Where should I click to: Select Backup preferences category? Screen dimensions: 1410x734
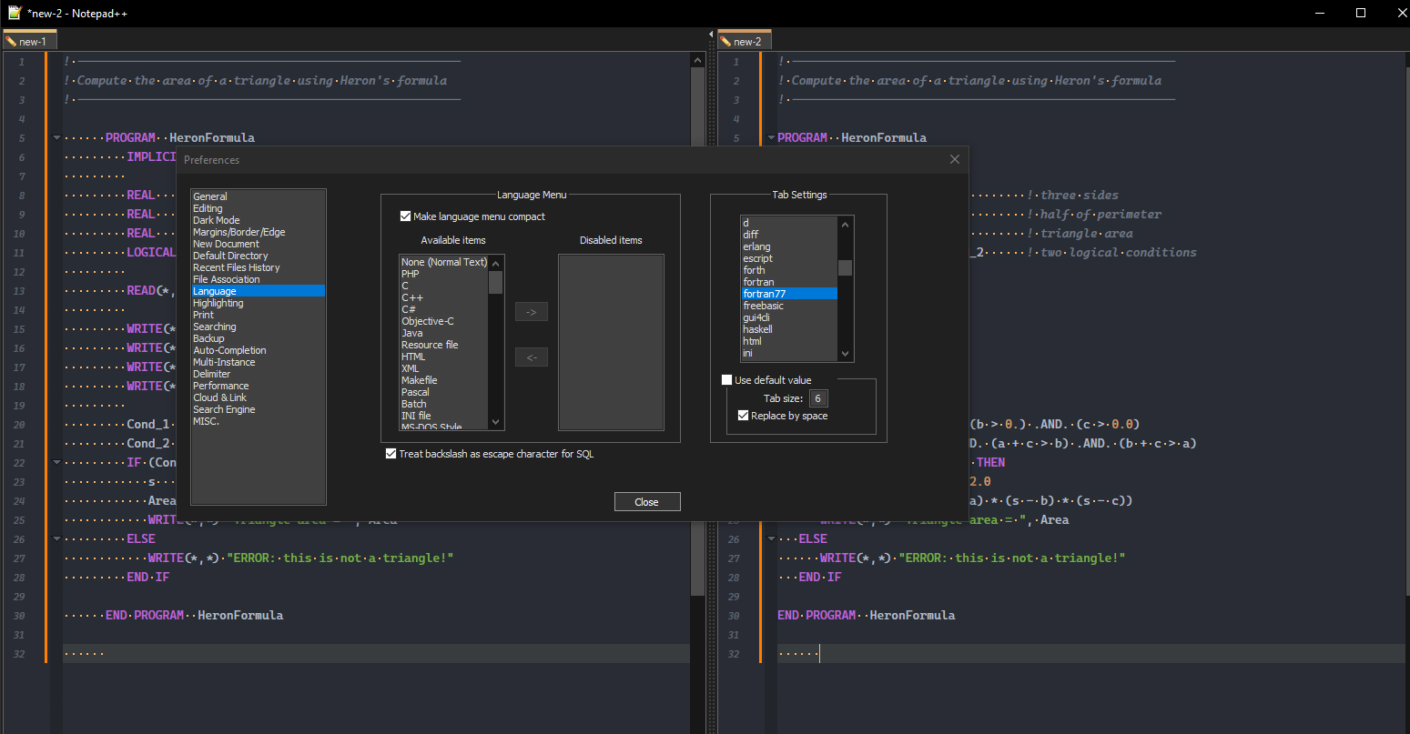[x=258, y=338]
